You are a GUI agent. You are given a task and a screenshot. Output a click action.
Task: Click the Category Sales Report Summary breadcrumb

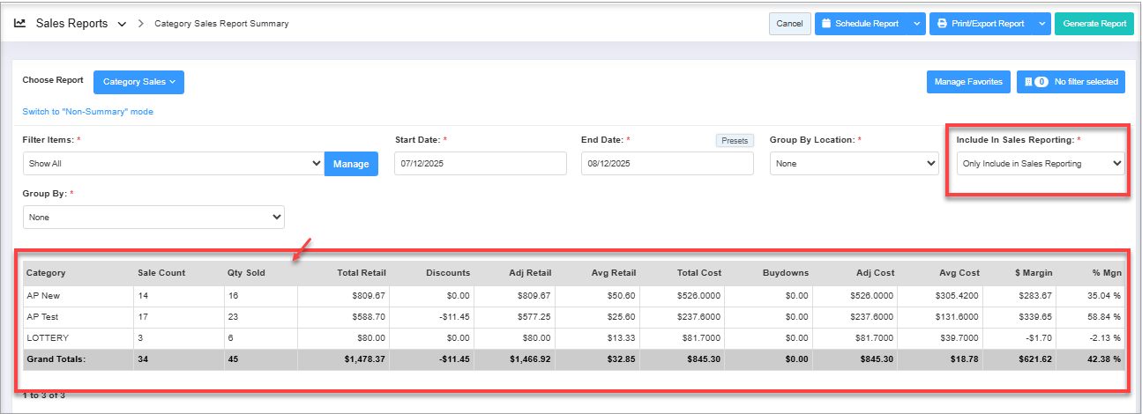[x=221, y=24]
